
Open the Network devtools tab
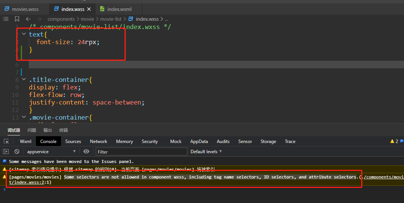[x=98, y=141]
